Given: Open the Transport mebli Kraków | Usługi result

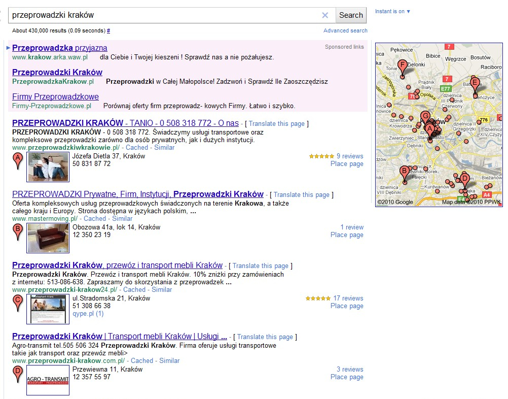Looking at the screenshot, I should 120,337.
